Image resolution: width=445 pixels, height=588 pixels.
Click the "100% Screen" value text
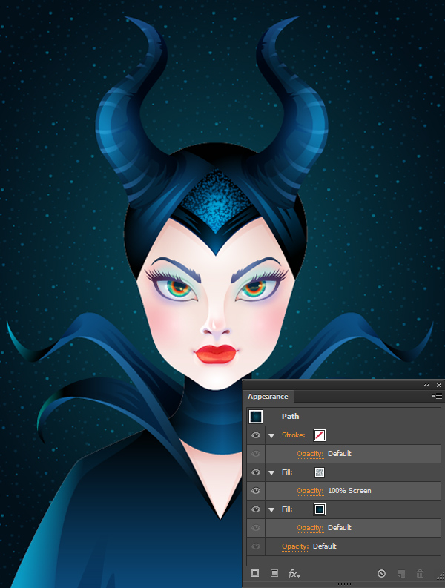click(x=349, y=491)
